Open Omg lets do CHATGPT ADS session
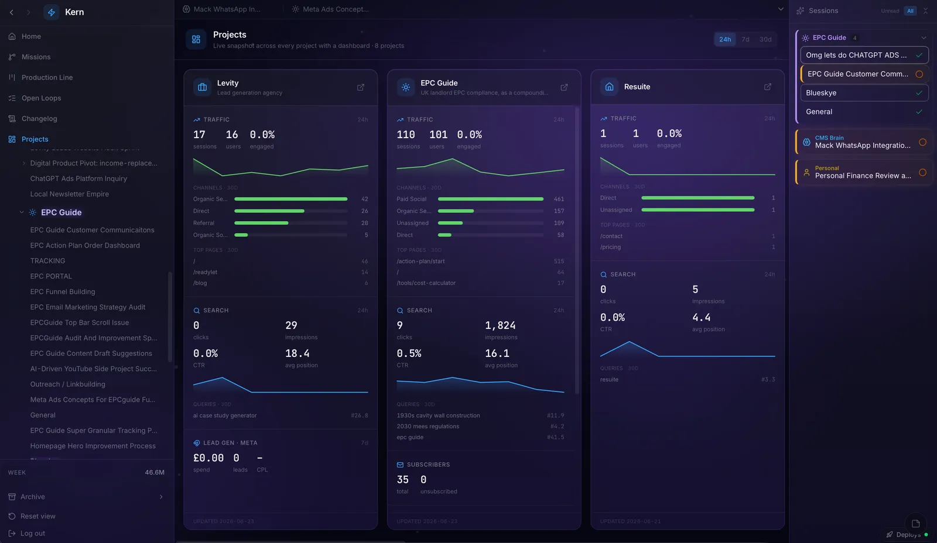The height and width of the screenshot is (543, 937). pyautogui.click(x=864, y=55)
